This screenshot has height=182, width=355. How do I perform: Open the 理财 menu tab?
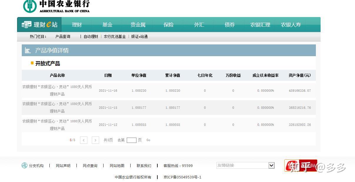pos(77,25)
